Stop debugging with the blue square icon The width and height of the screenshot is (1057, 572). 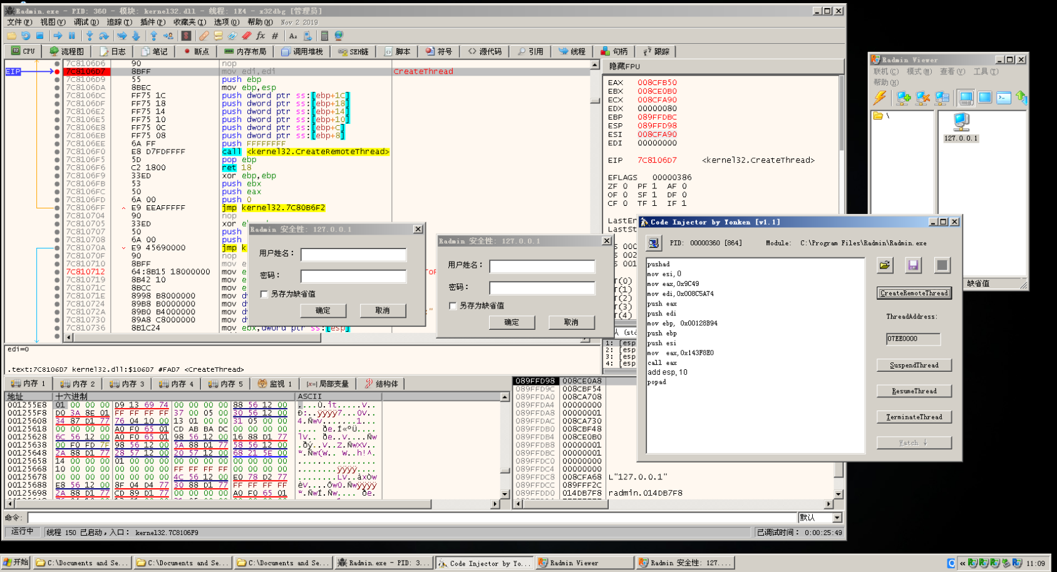[40, 36]
